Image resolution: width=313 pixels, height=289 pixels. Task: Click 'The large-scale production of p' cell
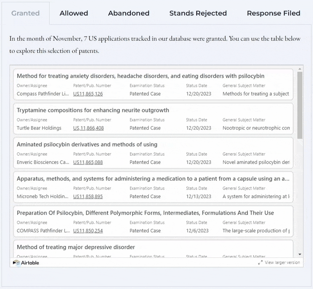point(256,231)
